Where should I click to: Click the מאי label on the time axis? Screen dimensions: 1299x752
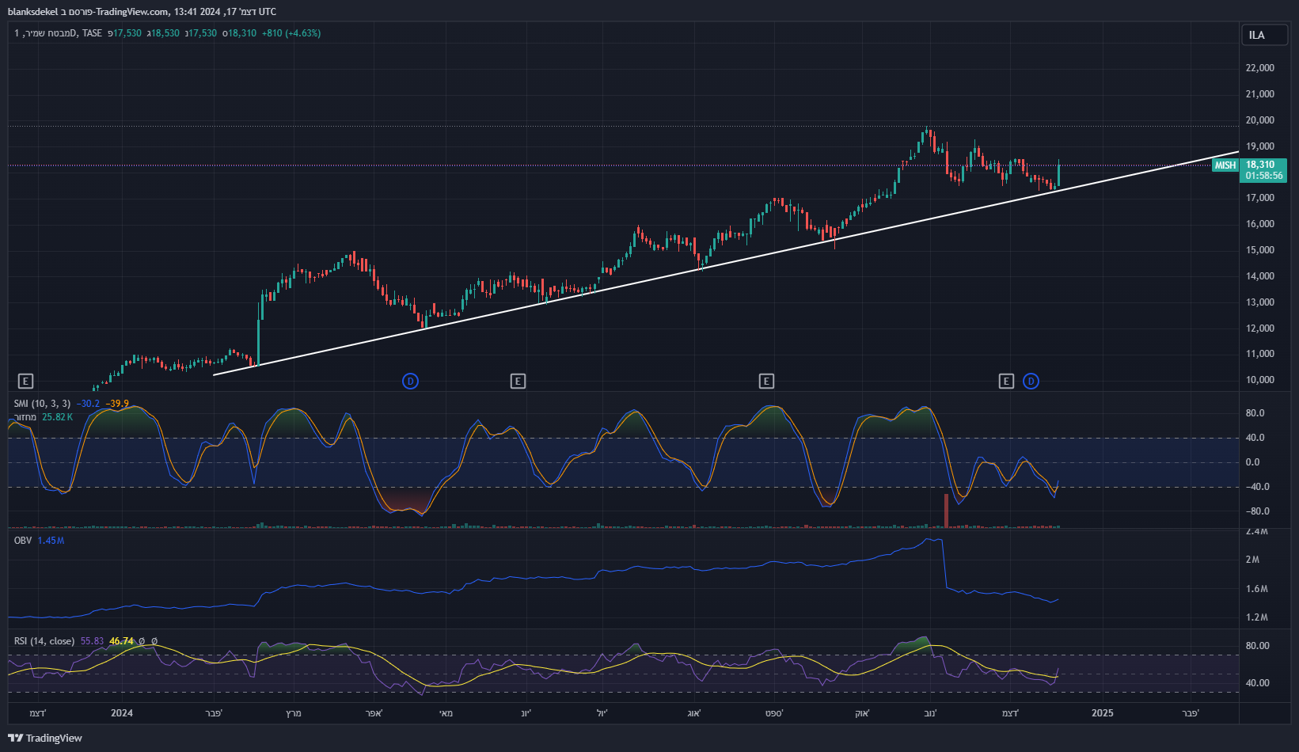446,713
